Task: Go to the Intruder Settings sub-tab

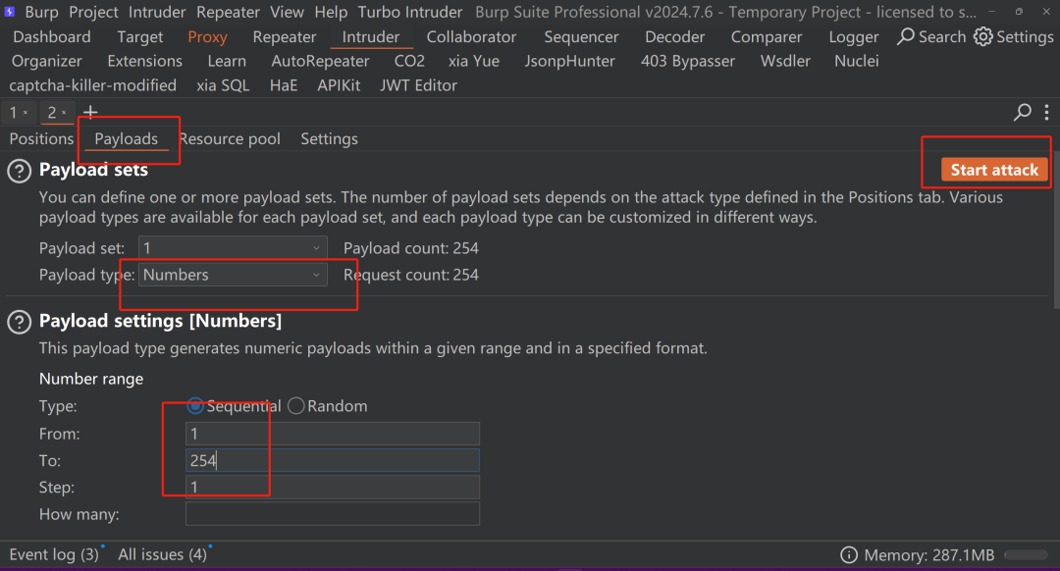Action: (329, 139)
